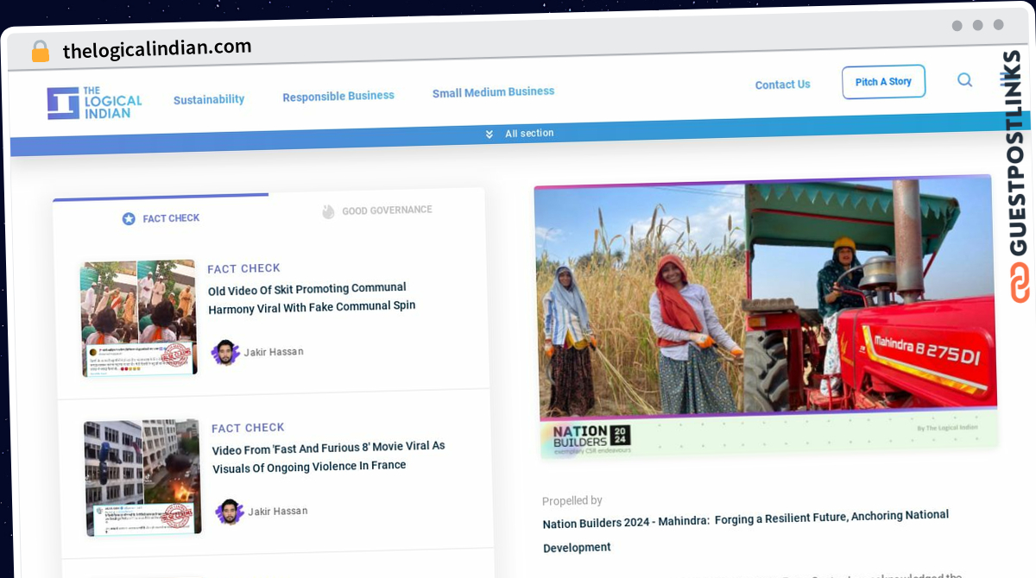This screenshot has width=1036, height=578.
Task: Click the All section label
Action: click(x=529, y=134)
